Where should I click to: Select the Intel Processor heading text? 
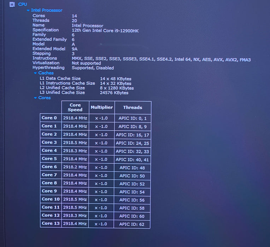coord(47,10)
